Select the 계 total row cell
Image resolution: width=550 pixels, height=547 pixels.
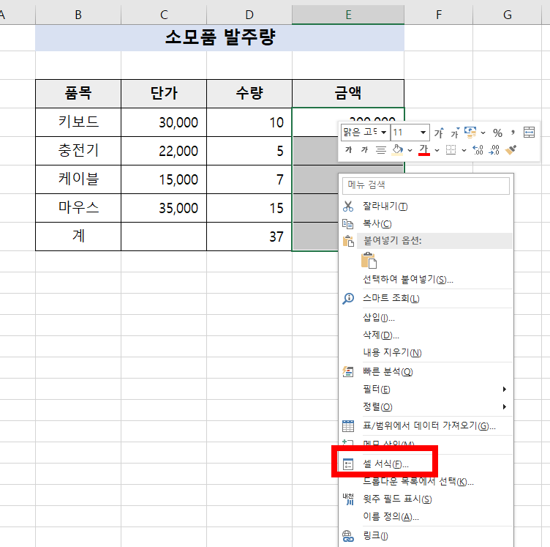[78, 237]
